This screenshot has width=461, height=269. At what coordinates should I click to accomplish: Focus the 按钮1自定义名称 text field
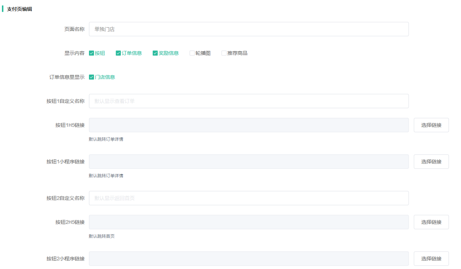pyautogui.click(x=248, y=101)
